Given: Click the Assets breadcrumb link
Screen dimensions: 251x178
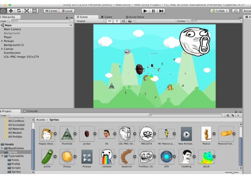Looking at the screenshot, I should click(x=41, y=120).
